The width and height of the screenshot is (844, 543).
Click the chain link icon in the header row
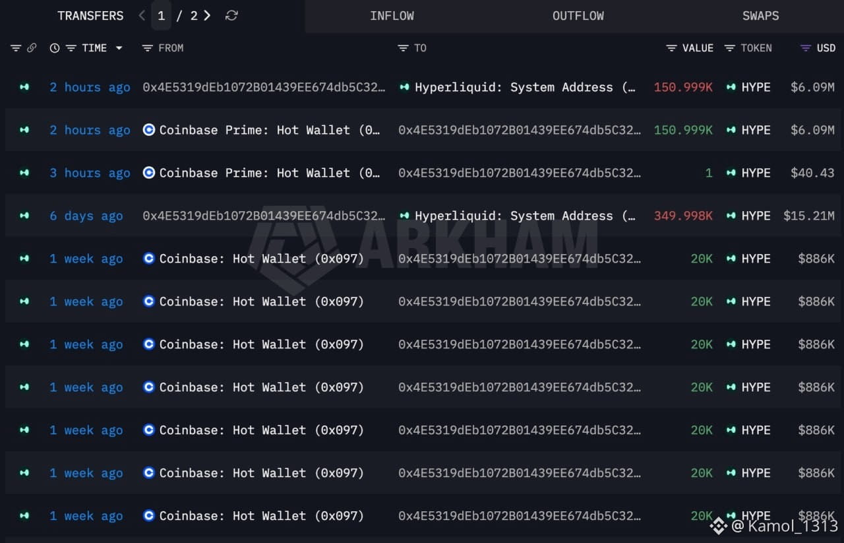click(31, 48)
